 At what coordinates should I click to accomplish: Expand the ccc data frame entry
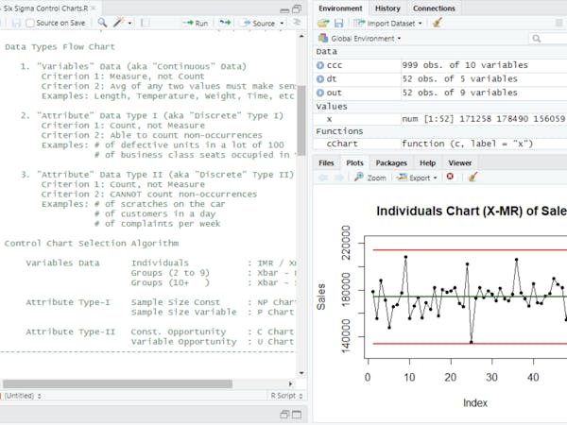(320, 65)
